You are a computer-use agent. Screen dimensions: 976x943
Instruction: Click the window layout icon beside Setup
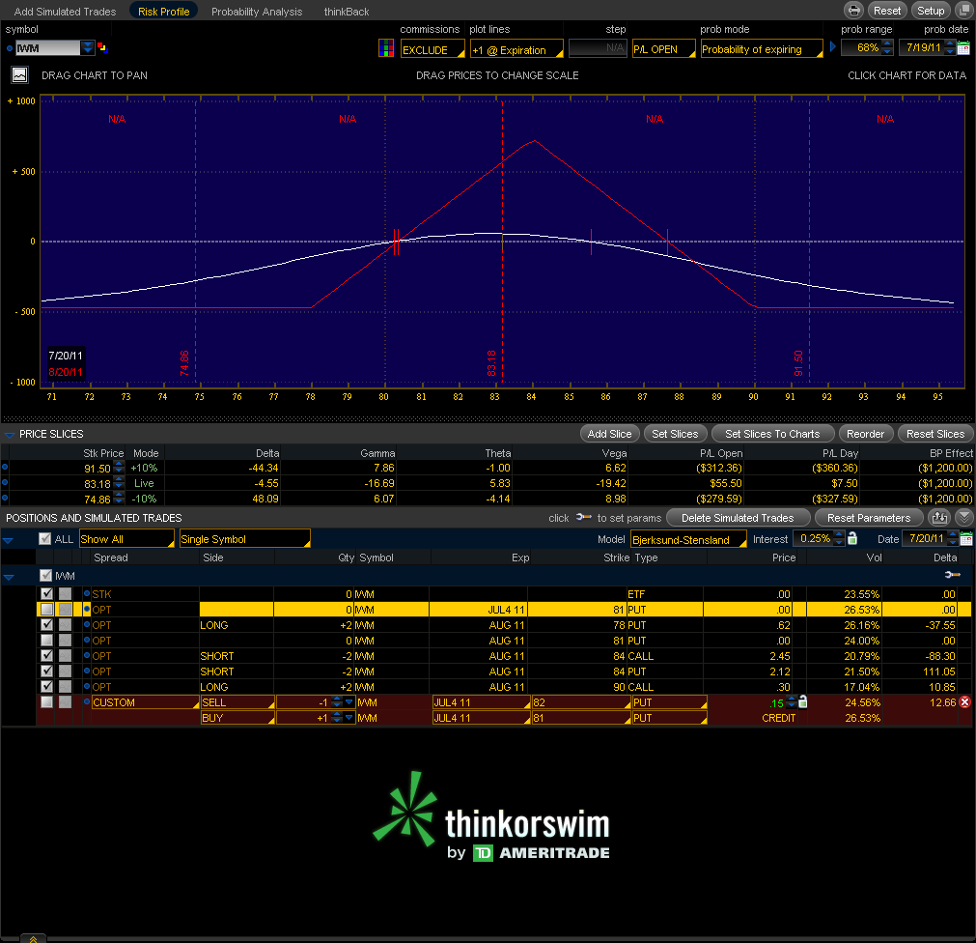[x=964, y=11]
